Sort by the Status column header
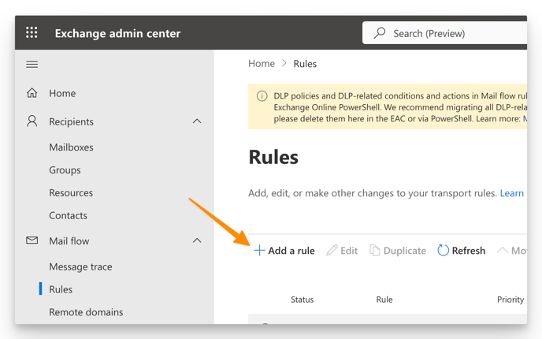542x339 pixels. (x=302, y=300)
